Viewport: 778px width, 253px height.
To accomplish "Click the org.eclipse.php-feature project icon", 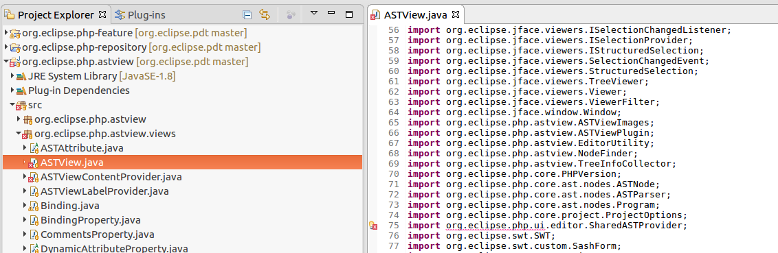I will click(15, 34).
